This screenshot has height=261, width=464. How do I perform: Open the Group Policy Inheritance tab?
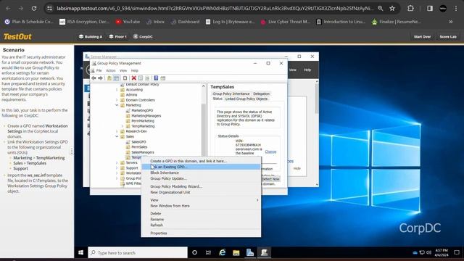(231, 94)
